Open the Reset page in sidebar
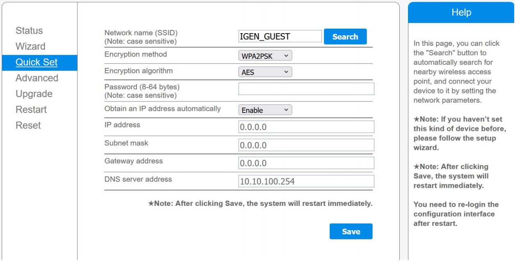This screenshot has height=262, width=515. pyautogui.click(x=28, y=125)
